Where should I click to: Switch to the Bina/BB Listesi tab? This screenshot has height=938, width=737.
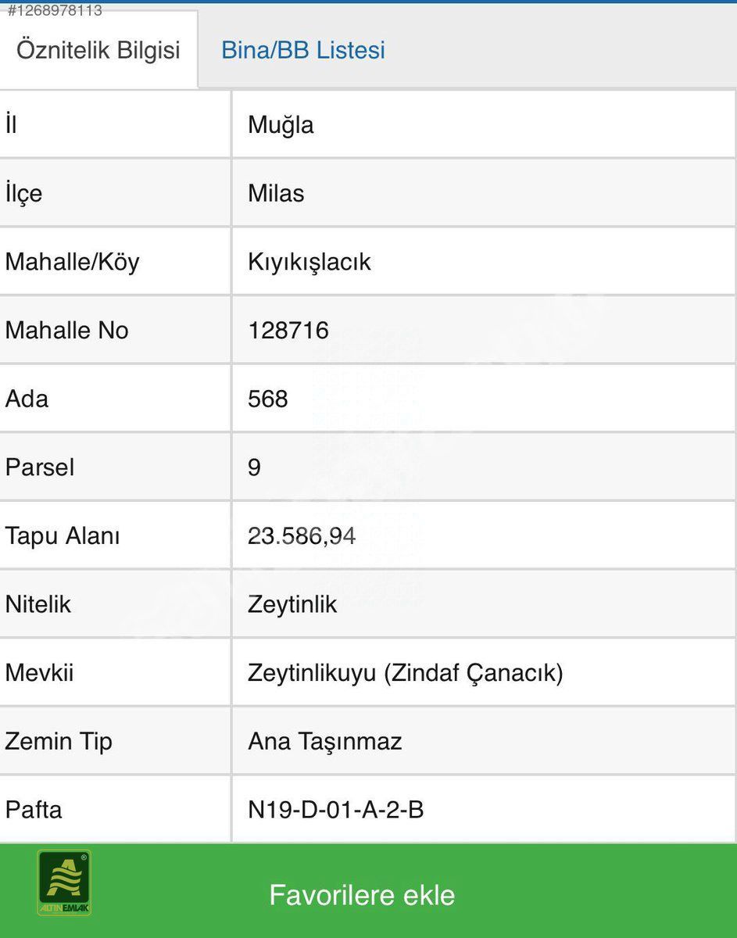click(x=303, y=50)
